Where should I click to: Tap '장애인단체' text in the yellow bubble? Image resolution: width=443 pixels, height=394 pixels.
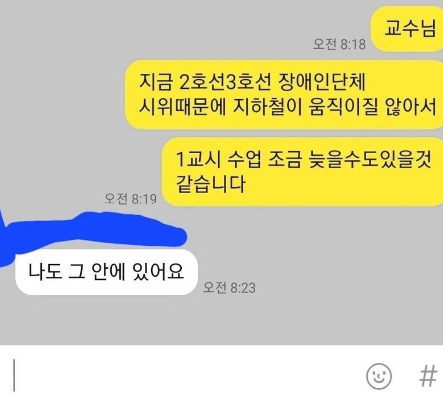point(322,82)
